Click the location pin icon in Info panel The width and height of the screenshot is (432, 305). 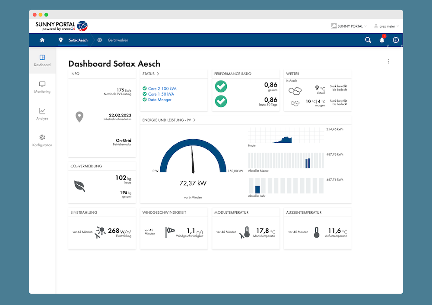click(x=79, y=117)
